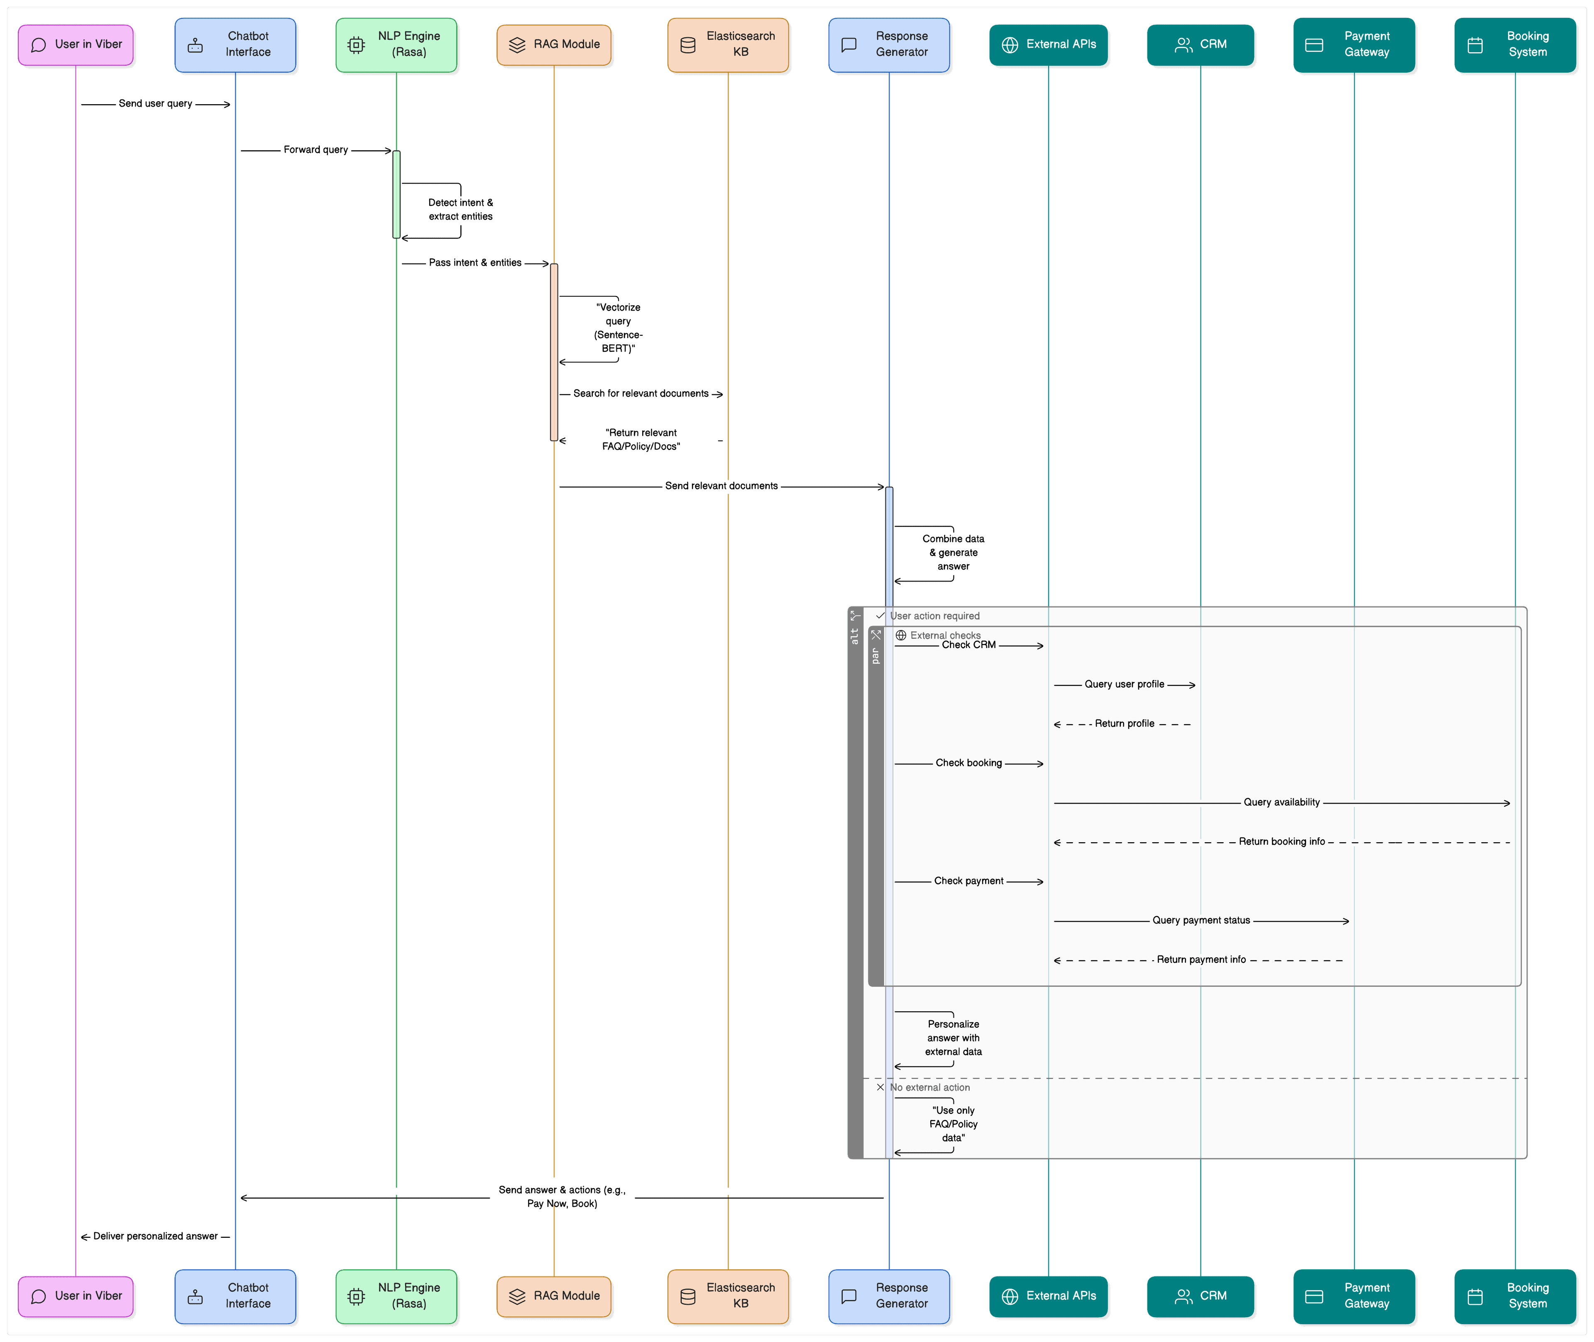Click the Send relevant documents message label
1594x1342 pixels.
[721, 486]
